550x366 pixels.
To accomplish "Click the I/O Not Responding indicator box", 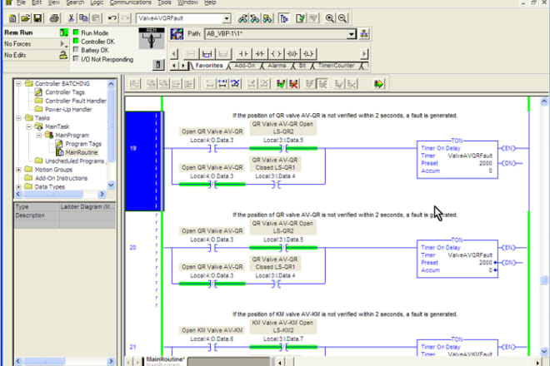I will (x=76, y=59).
